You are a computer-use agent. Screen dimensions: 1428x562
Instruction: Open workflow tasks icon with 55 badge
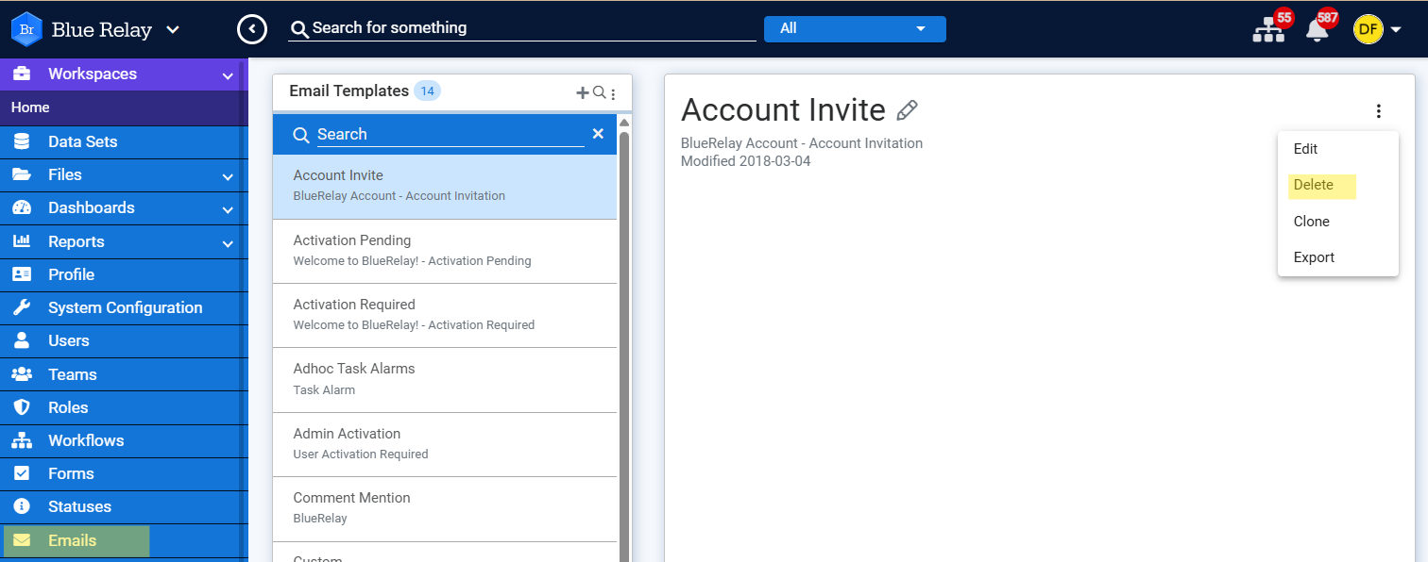[1268, 30]
